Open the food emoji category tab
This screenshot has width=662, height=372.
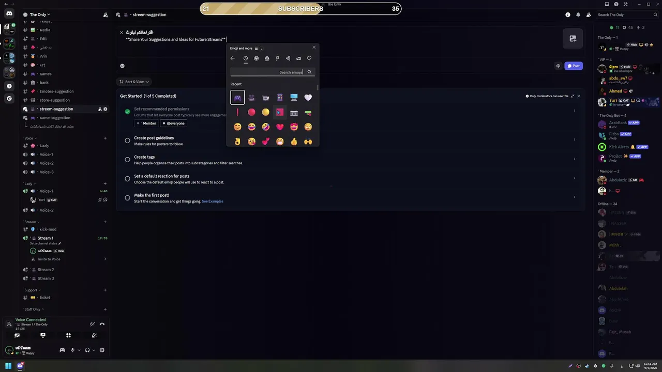288,58
